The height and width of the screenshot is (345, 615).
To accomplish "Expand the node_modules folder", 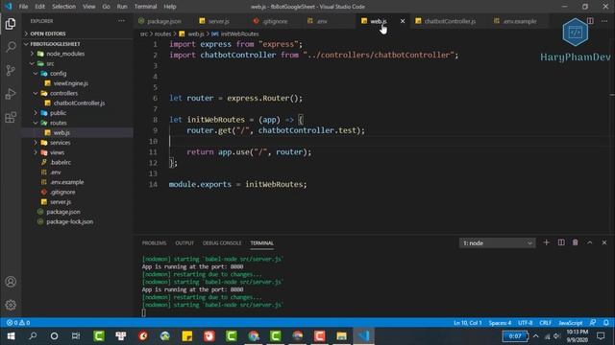I will [x=65, y=54].
